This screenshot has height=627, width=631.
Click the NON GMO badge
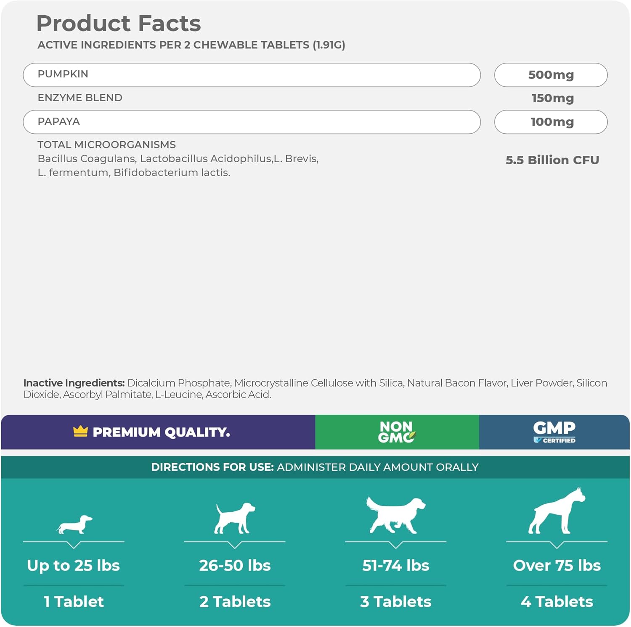click(x=396, y=432)
